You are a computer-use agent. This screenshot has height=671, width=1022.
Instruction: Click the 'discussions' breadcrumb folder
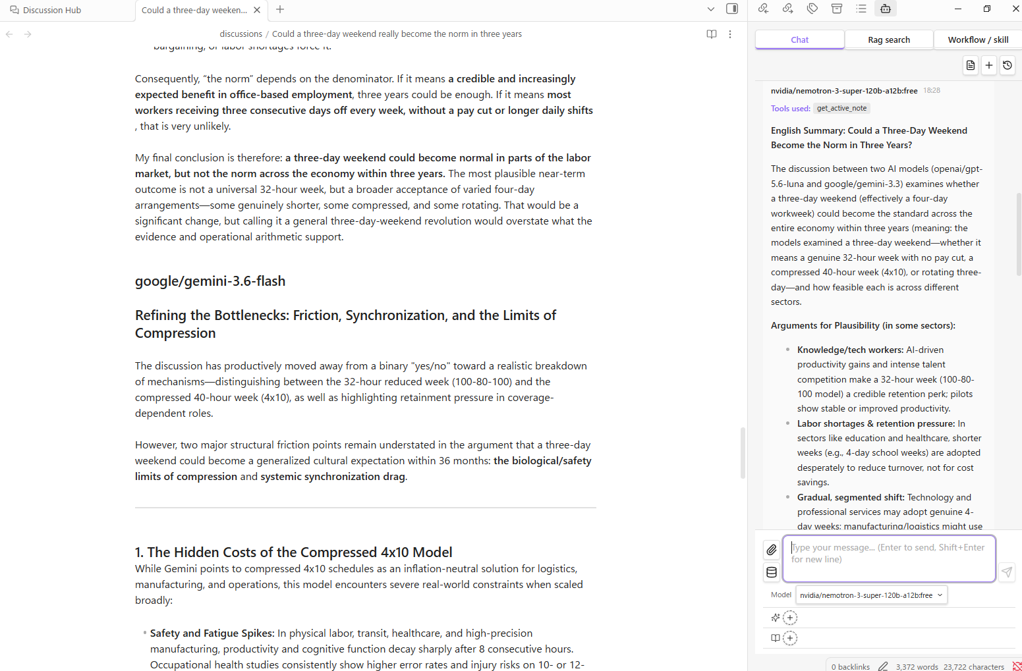[x=241, y=34]
